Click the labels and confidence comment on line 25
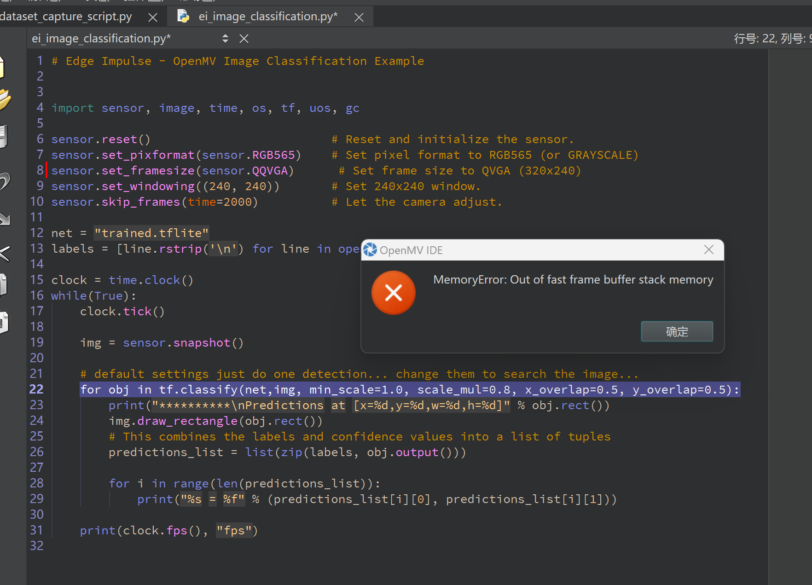This screenshot has height=585, width=812. [360, 437]
